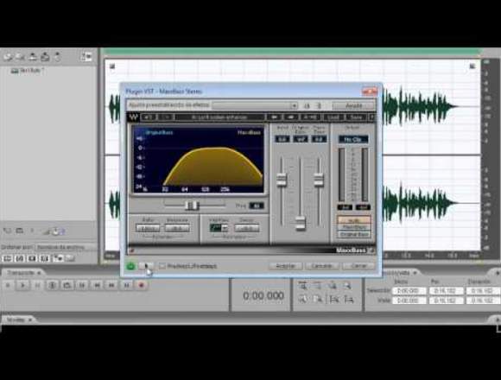
Task: Click the Vista Inicio time field
Action: pos(409,301)
